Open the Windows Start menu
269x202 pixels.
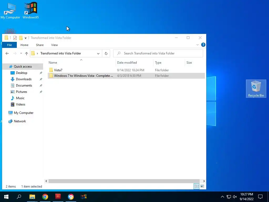tap(6, 197)
